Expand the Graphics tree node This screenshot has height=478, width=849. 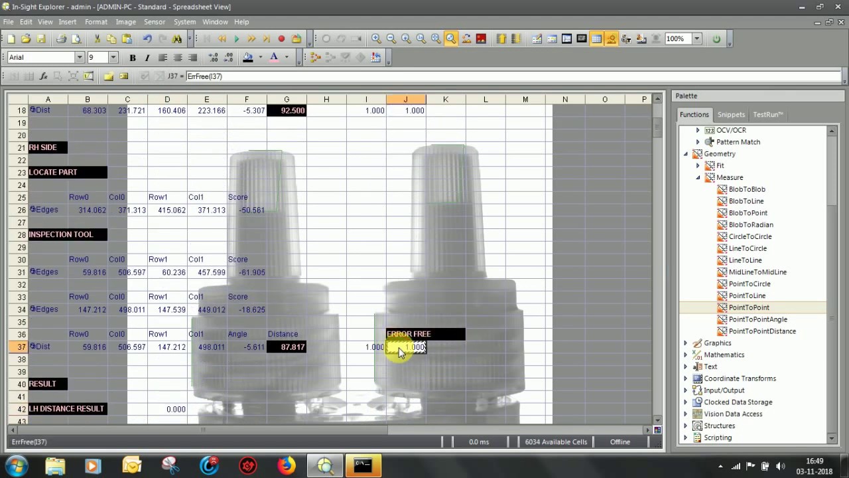[686, 343]
